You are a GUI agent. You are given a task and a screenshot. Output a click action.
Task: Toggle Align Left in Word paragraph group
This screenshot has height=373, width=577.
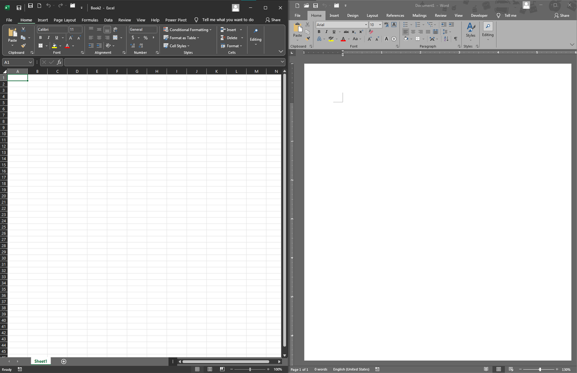406,32
